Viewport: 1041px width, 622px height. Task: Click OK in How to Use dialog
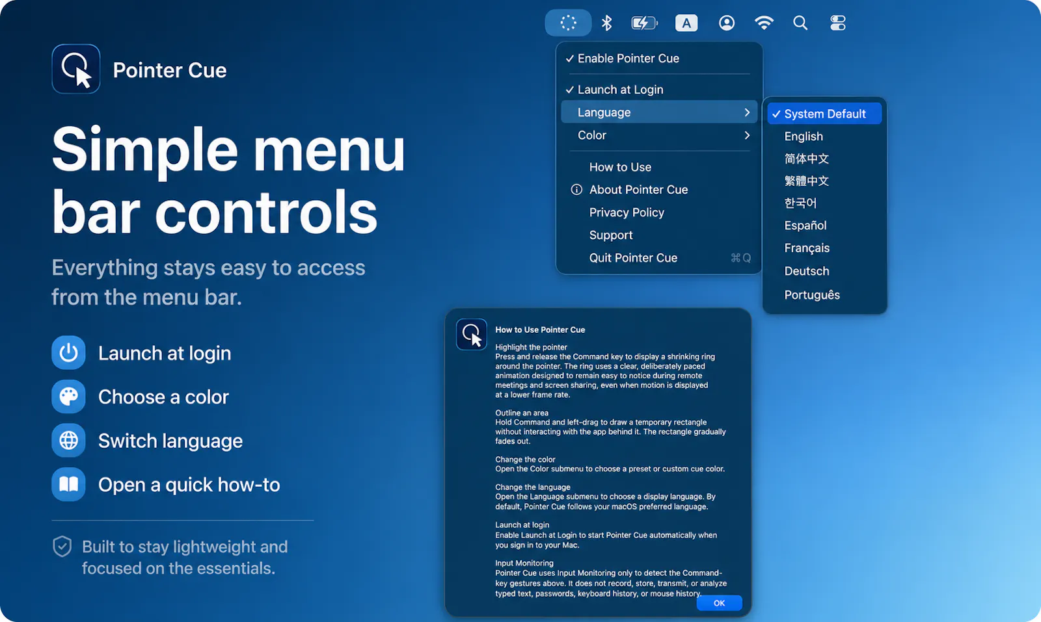pyautogui.click(x=719, y=603)
